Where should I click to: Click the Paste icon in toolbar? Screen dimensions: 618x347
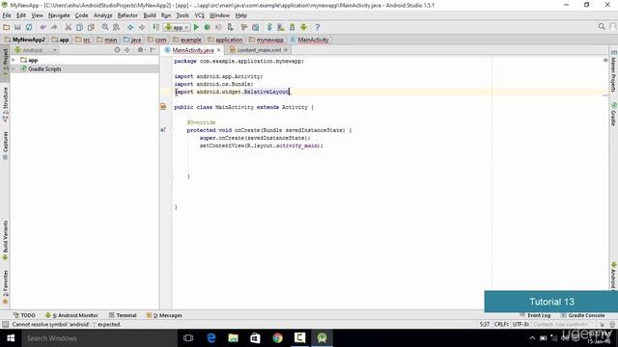click(x=91, y=27)
